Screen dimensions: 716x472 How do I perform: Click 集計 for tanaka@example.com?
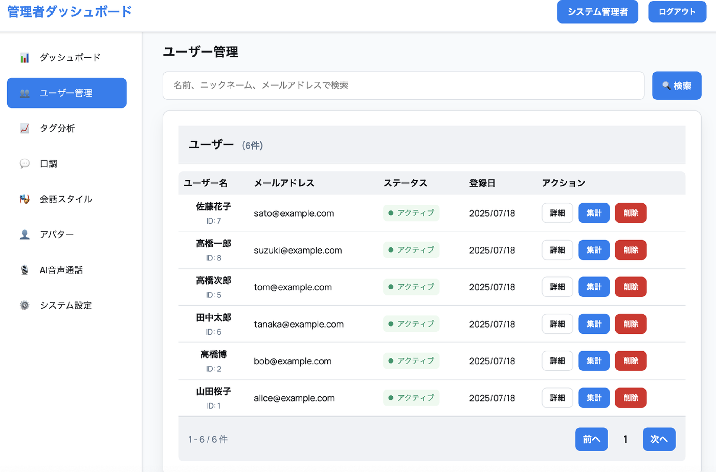594,324
